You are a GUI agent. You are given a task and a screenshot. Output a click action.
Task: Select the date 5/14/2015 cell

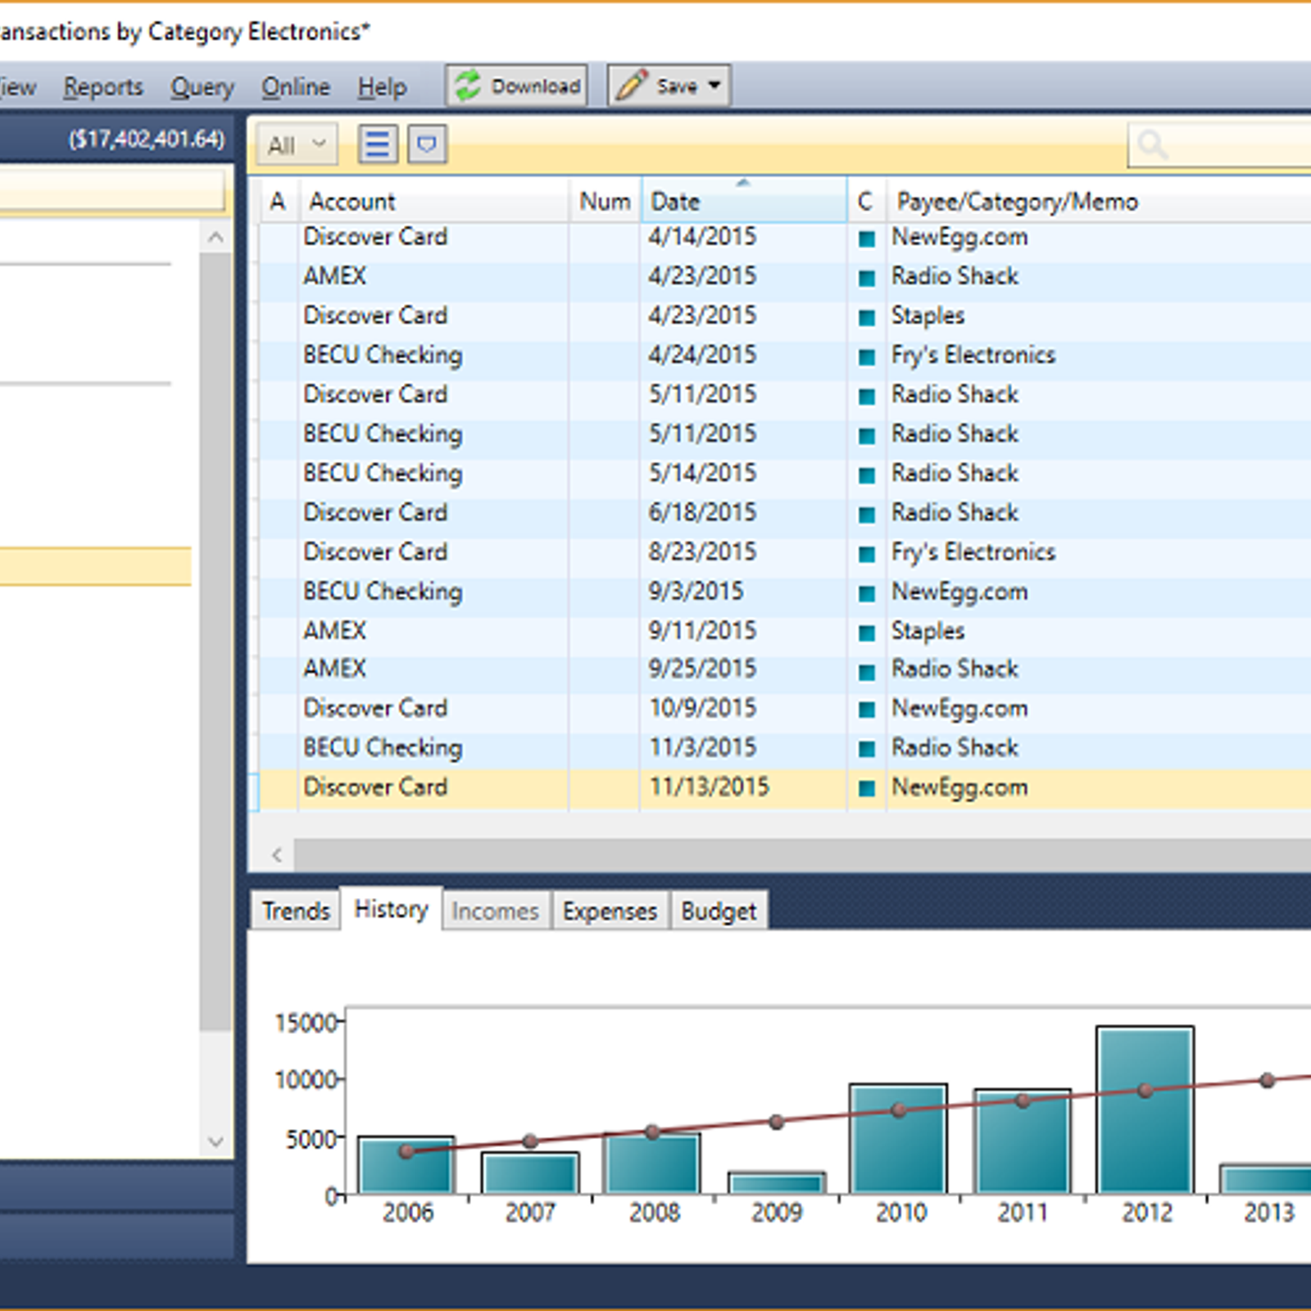[744, 473]
